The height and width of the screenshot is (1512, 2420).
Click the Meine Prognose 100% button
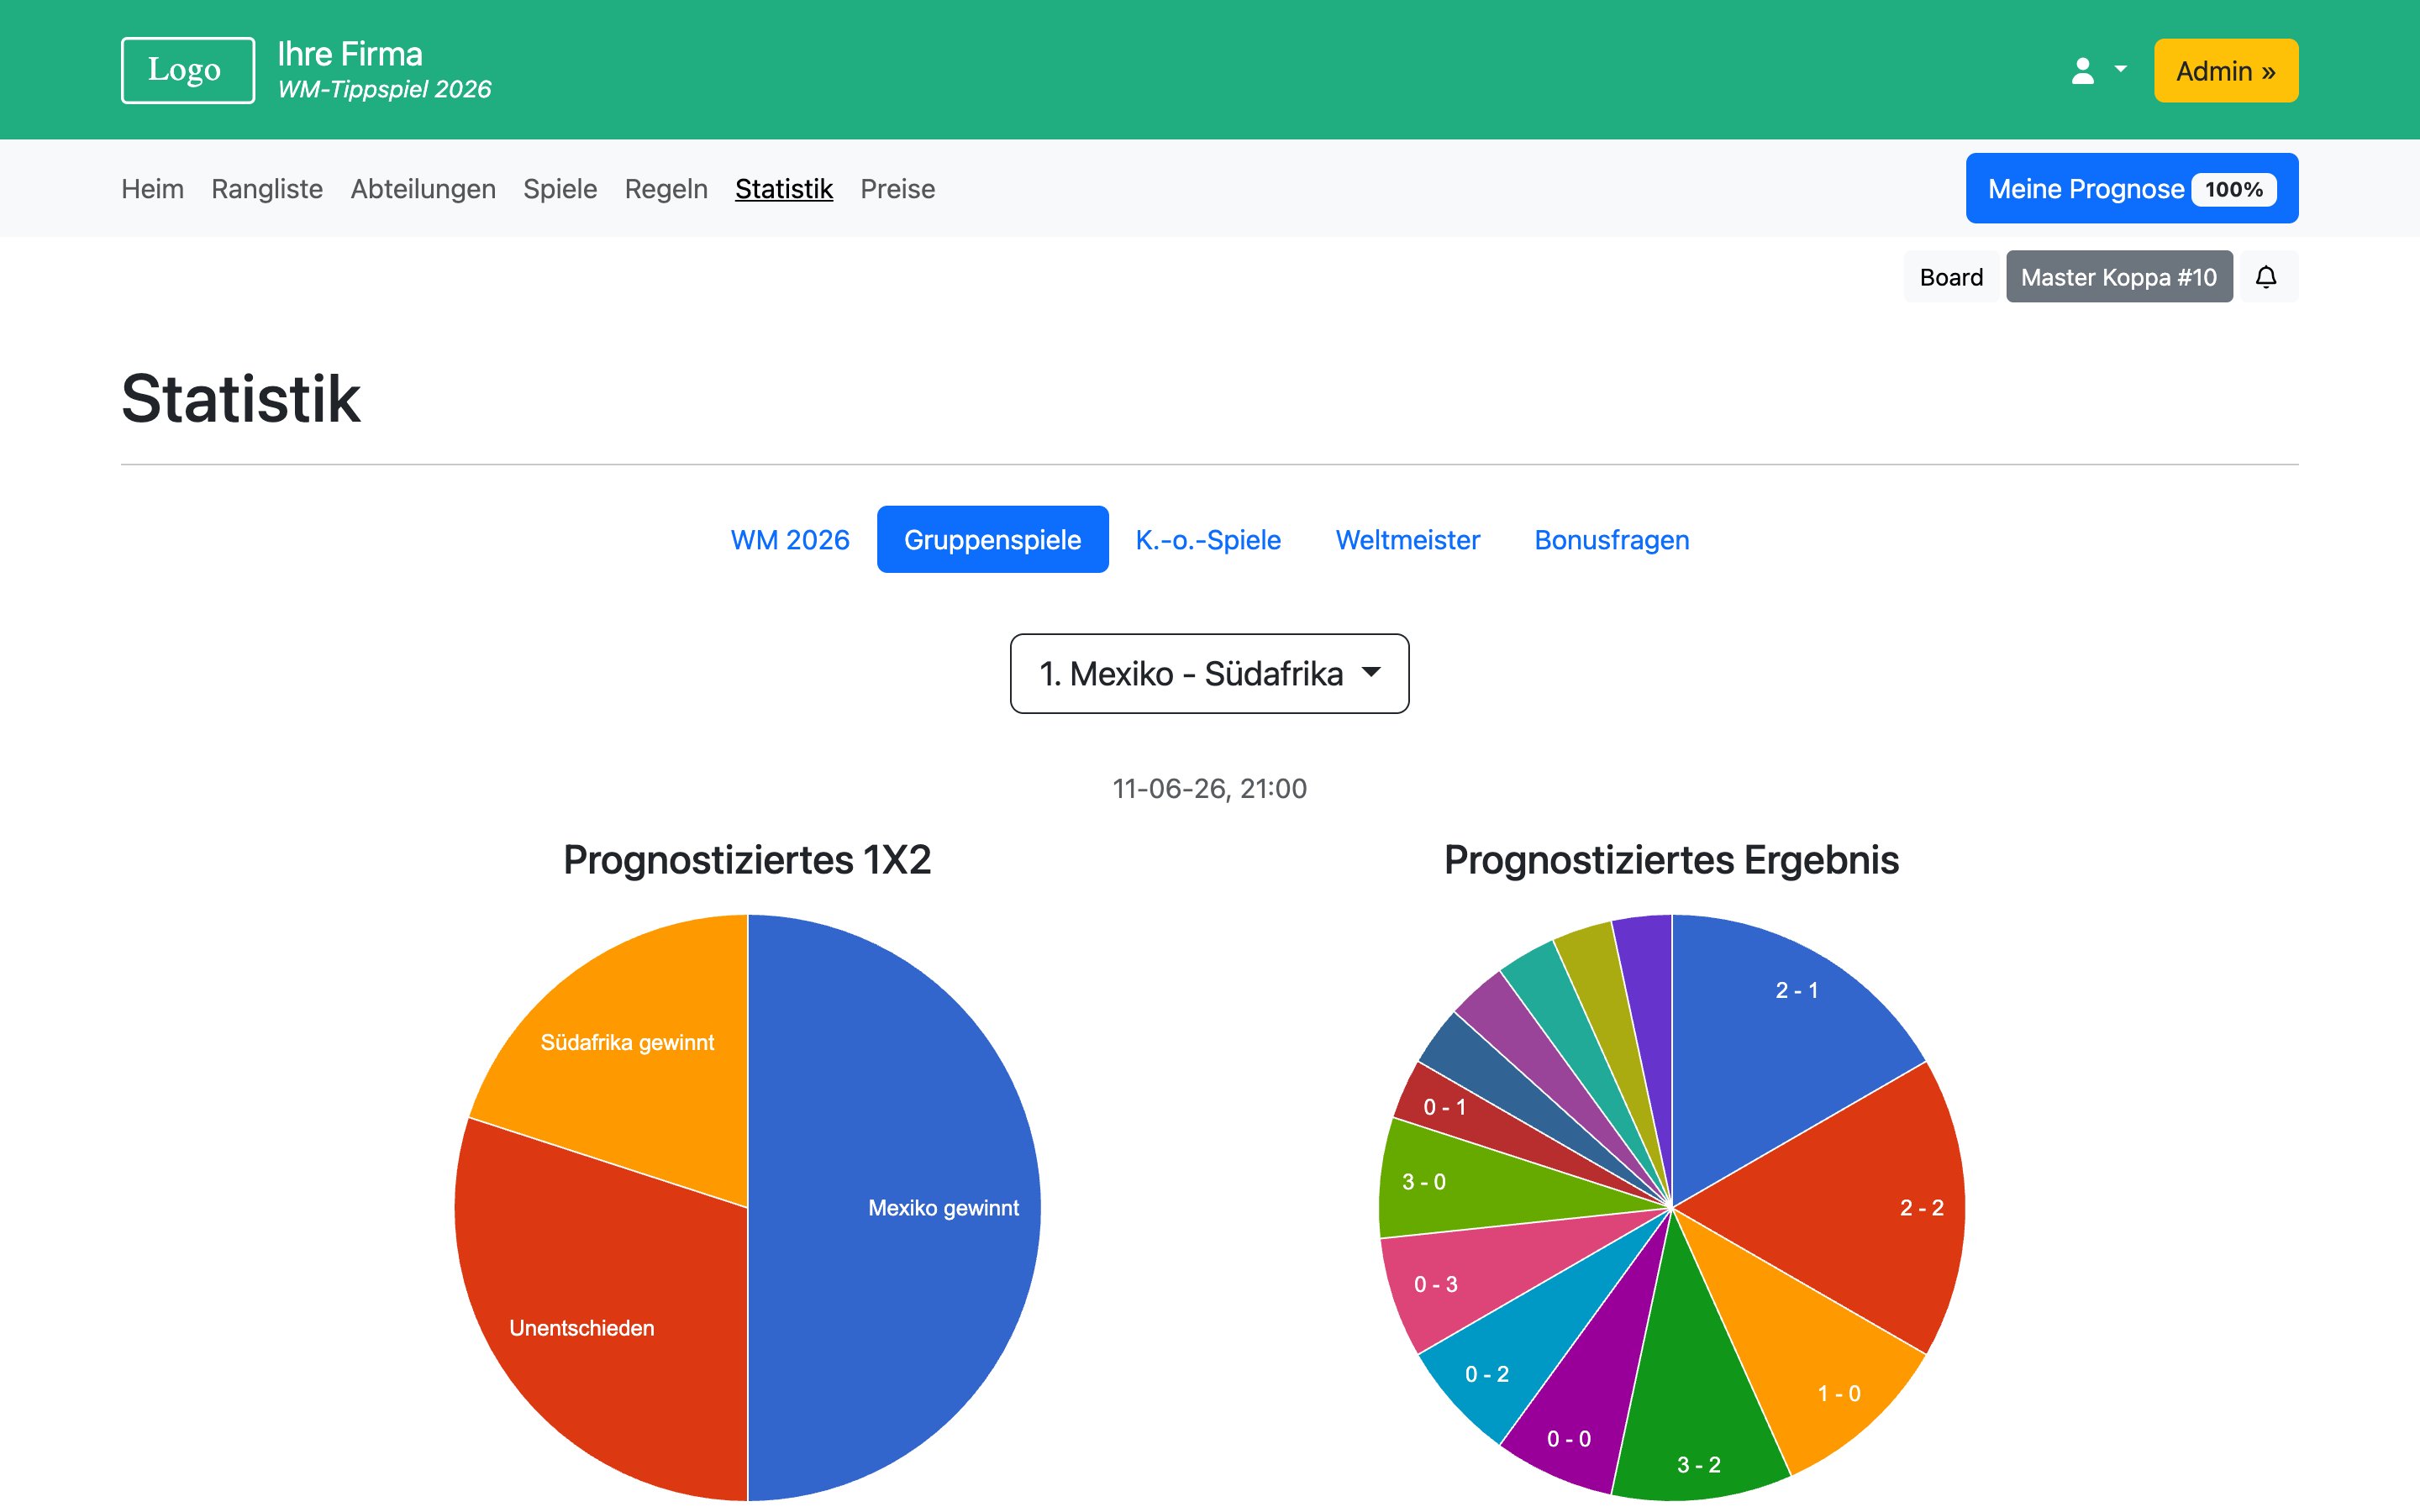point(2131,189)
